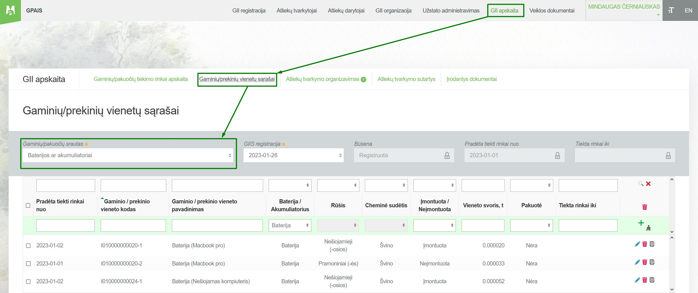Open the Įrodantys dokumentai link
This screenshot has height=293, width=698.
(x=471, y=79)
